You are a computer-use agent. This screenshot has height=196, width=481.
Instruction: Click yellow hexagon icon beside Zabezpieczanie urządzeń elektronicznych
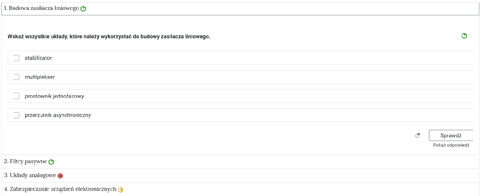coord(121,189)
